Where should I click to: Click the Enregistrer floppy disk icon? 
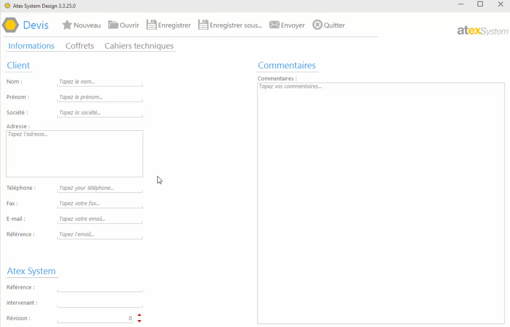pos(151,25)
